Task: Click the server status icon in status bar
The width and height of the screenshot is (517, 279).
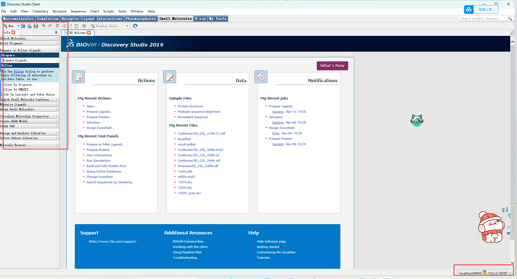Action: (x=484, y=273)
